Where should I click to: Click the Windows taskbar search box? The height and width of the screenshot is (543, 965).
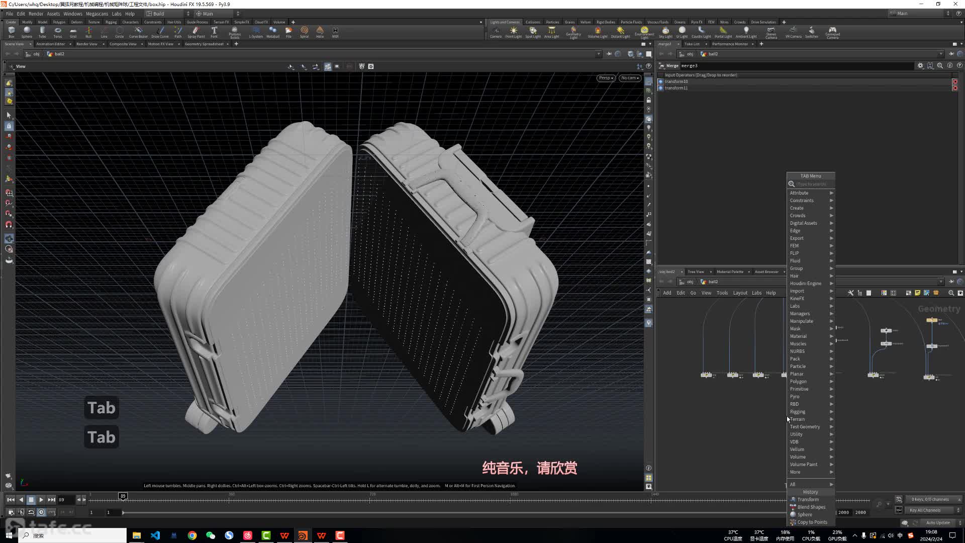point(72,535)
